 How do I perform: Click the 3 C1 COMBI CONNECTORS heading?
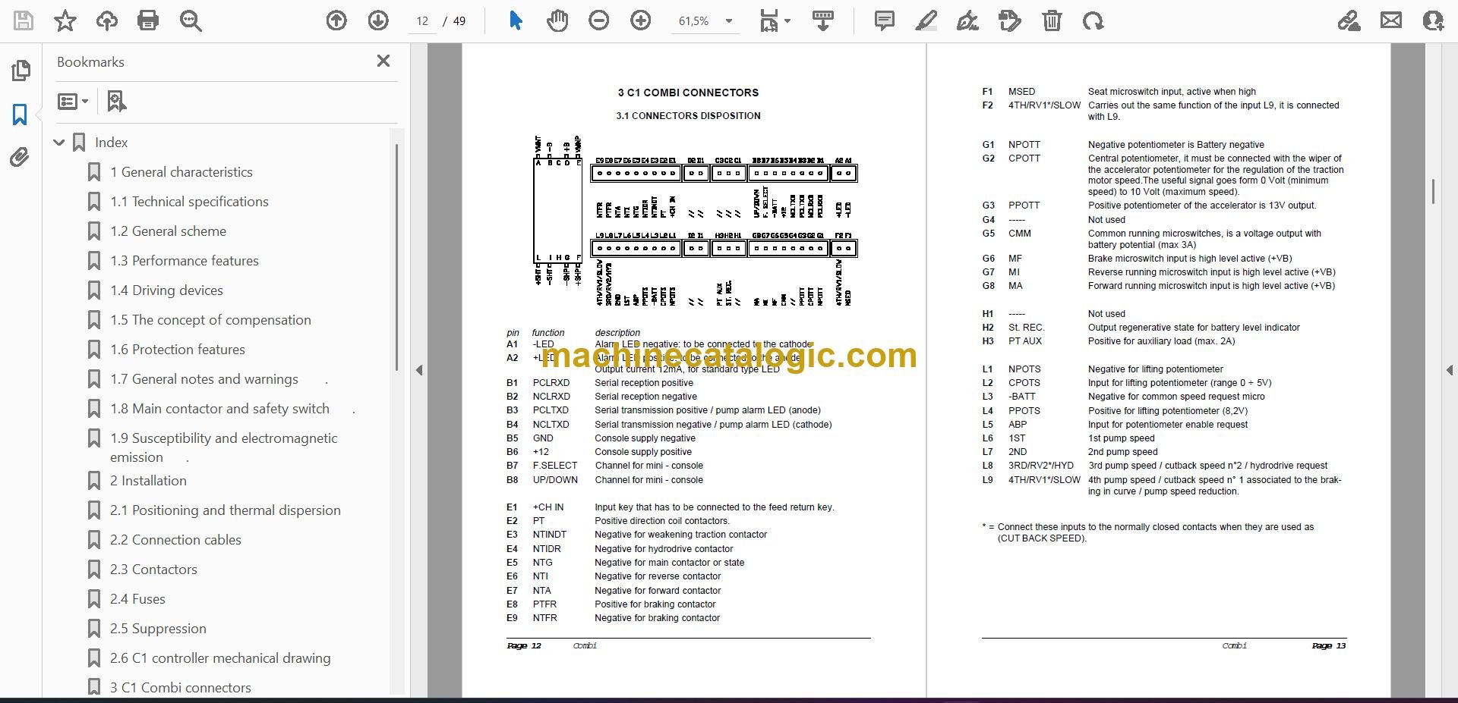pos(688,93)
